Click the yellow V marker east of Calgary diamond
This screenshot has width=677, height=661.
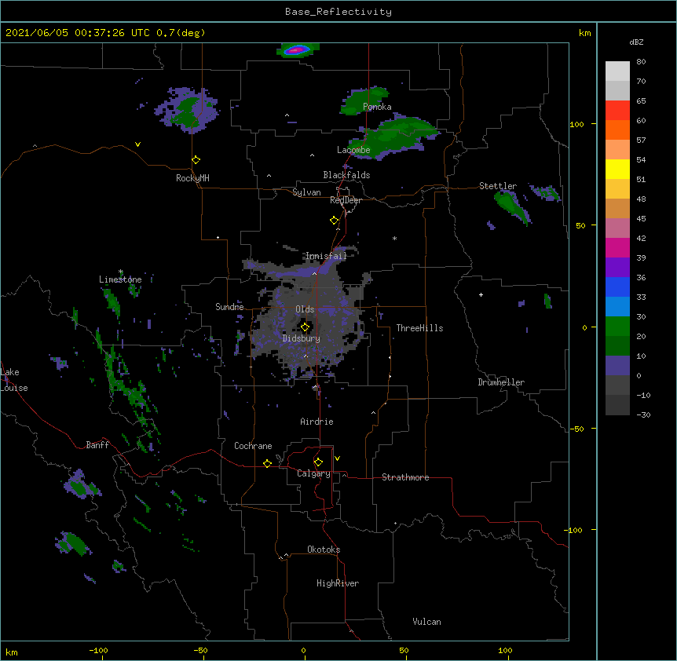point(337,458)
